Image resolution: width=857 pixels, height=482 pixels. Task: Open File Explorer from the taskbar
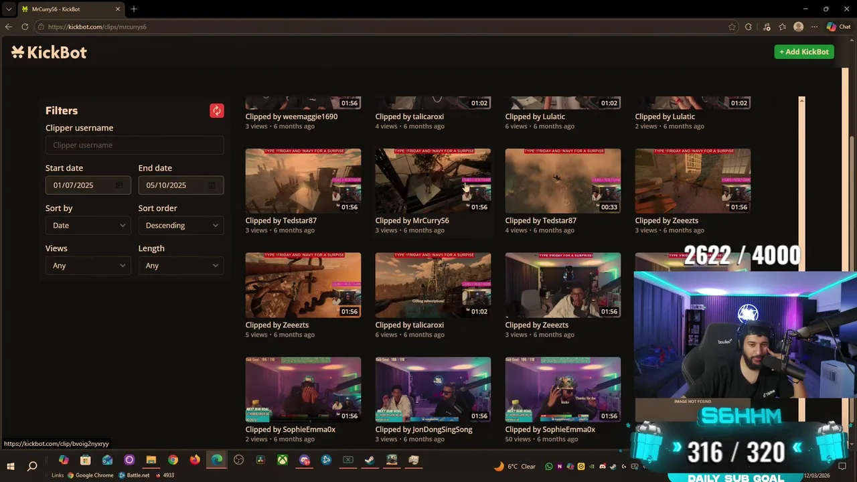(151, 460)
